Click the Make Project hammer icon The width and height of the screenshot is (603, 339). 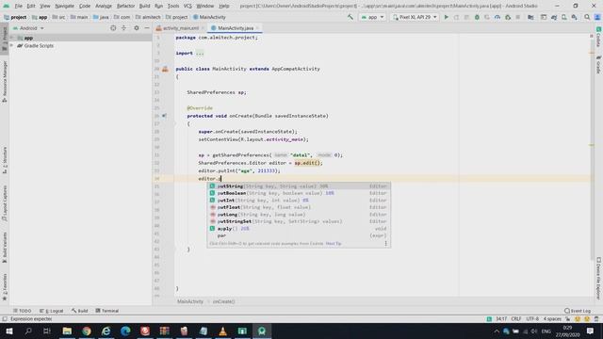coord(350,17)
